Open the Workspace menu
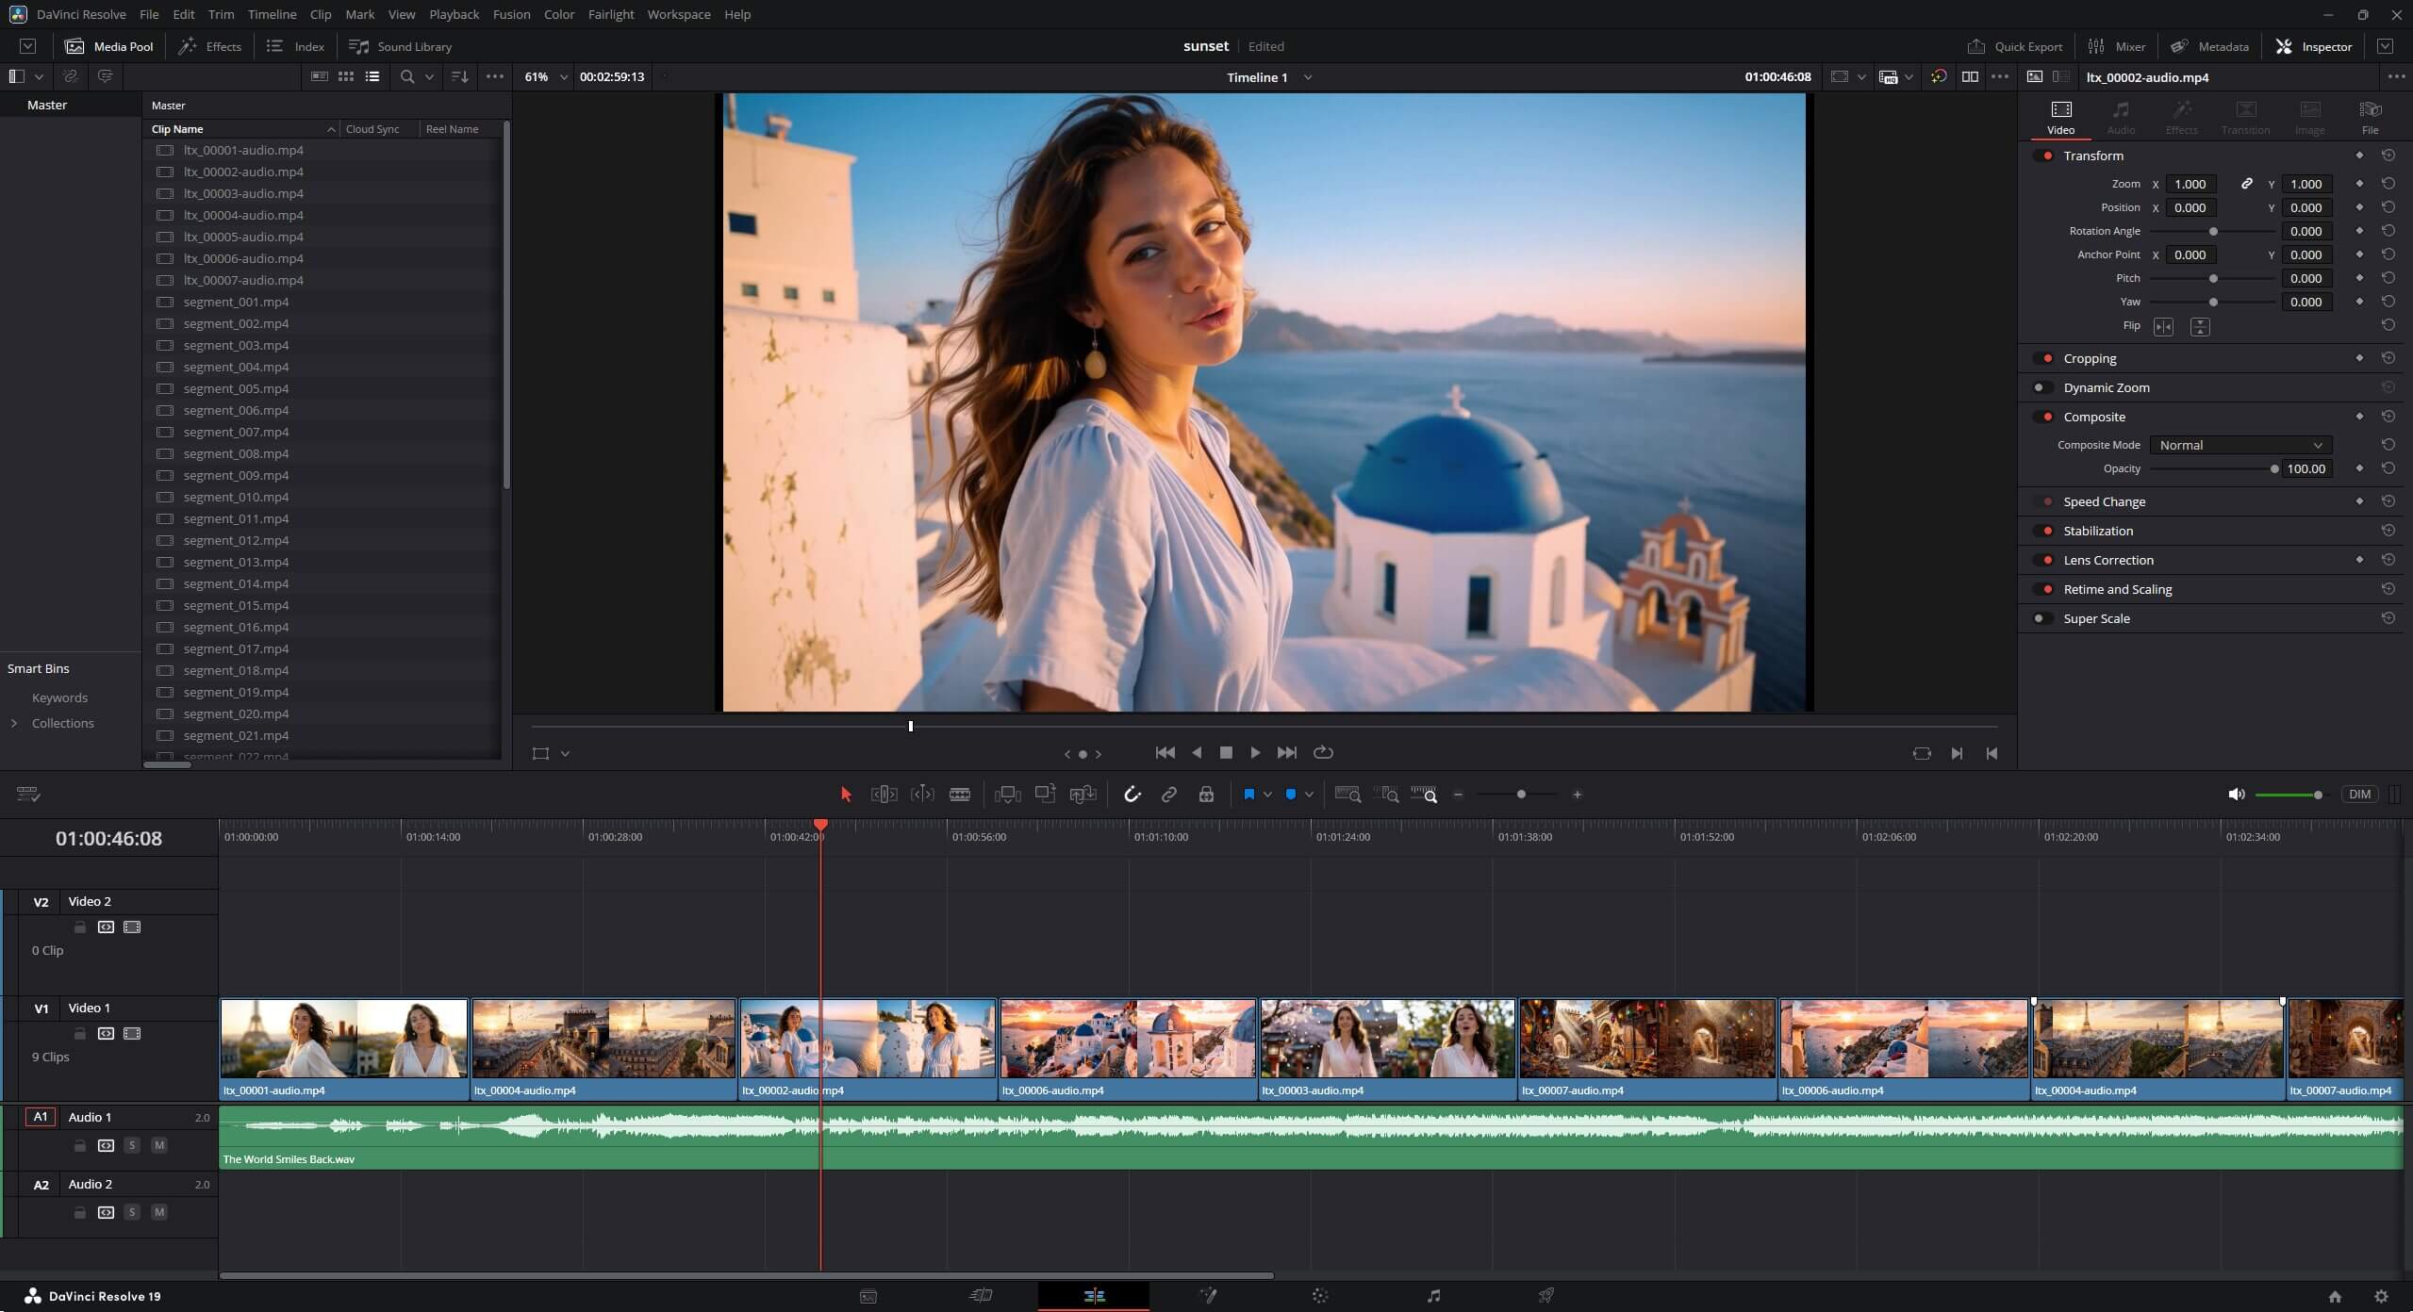This screenshot has width=2413, height=1312. 678,14
